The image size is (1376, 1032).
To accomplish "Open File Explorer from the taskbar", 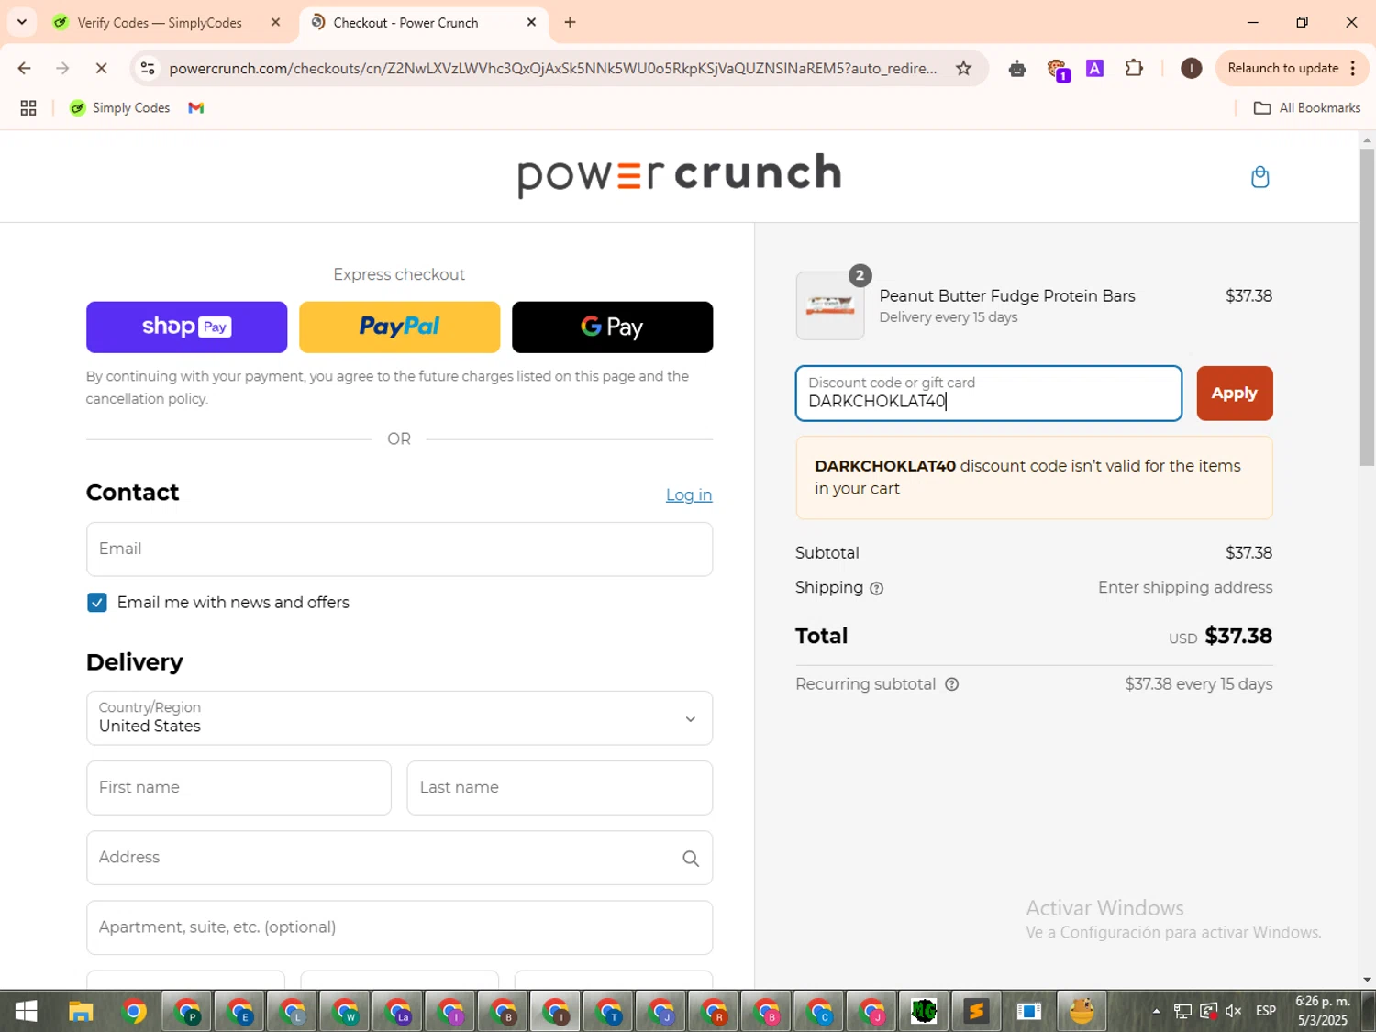I will pos(81,1012).
